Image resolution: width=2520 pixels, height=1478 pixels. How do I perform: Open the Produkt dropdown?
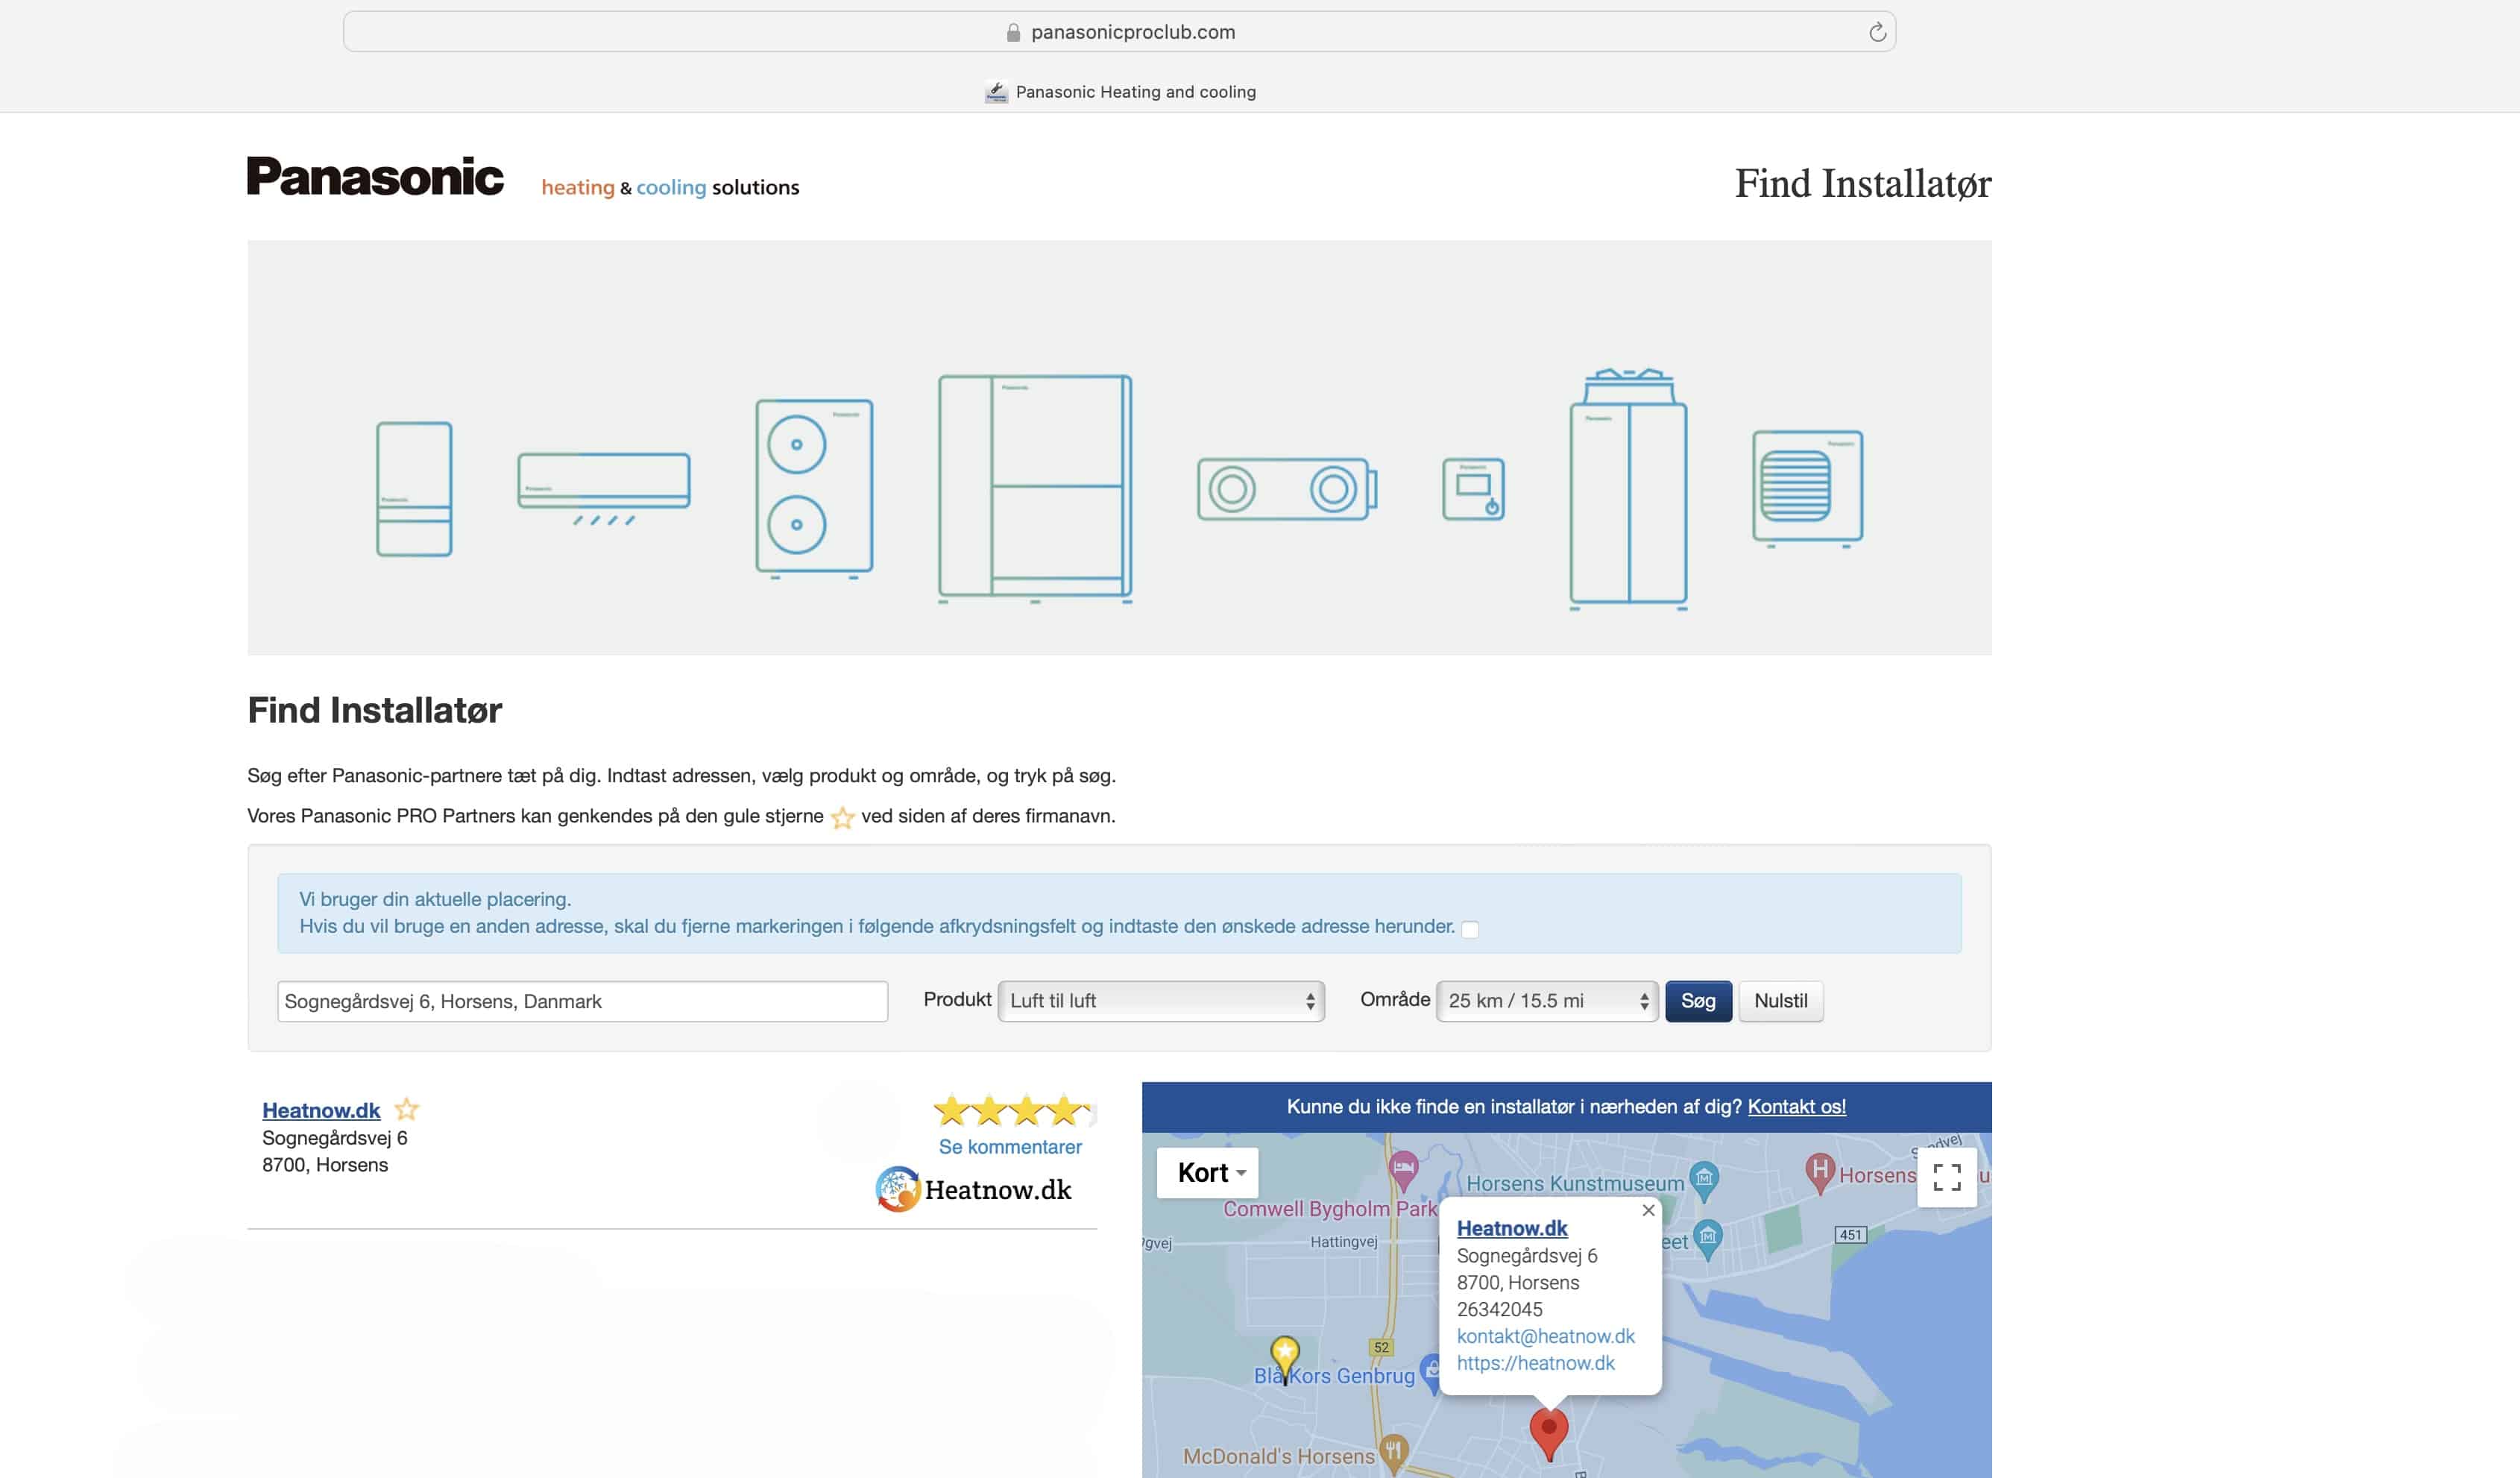click(1160, 1001)
